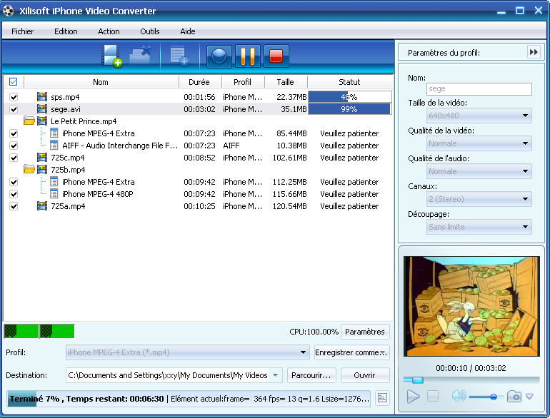Click the Remove file toolbar icon

[x=140, y=56]
